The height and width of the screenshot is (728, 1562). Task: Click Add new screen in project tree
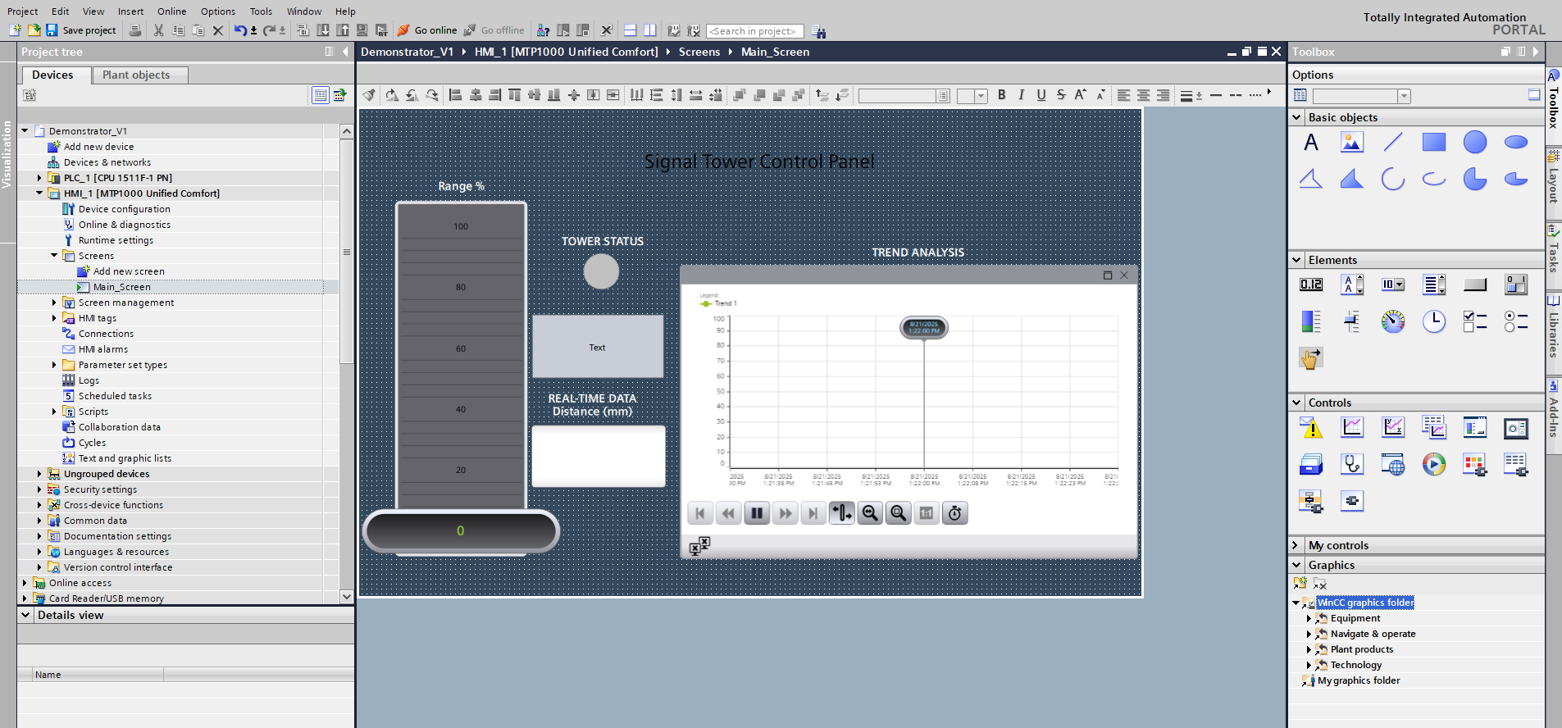[x=128, y=271]
